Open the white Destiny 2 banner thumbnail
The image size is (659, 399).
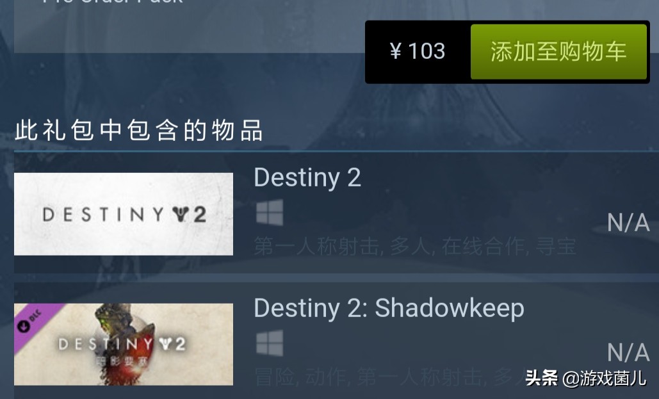coord(124,214)
